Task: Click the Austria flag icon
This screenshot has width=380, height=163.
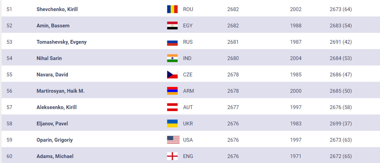Action: point(172,108)
